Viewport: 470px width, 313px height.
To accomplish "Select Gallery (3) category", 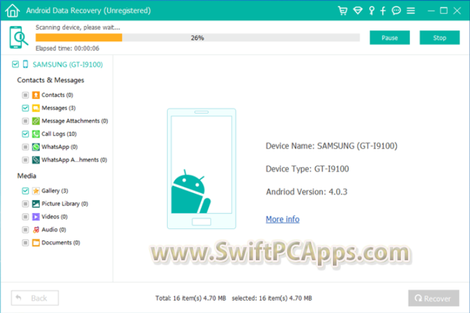I will (x=55, y=191).
